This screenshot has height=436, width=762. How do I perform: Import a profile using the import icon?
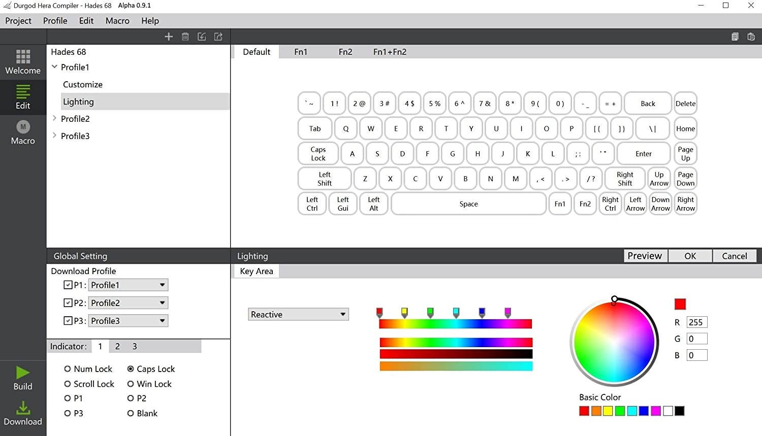pos(202,36)
